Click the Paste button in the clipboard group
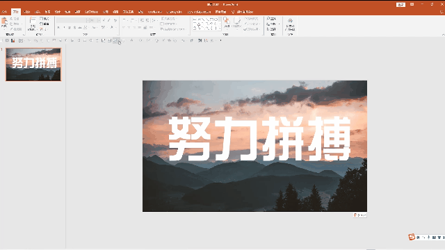Viewport: 445px width, 250px height. click(4, 23)
